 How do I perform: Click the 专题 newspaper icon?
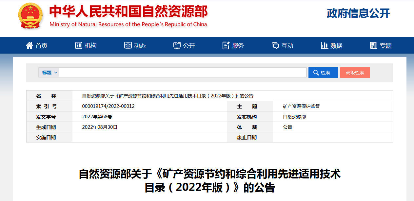[374, 45]
